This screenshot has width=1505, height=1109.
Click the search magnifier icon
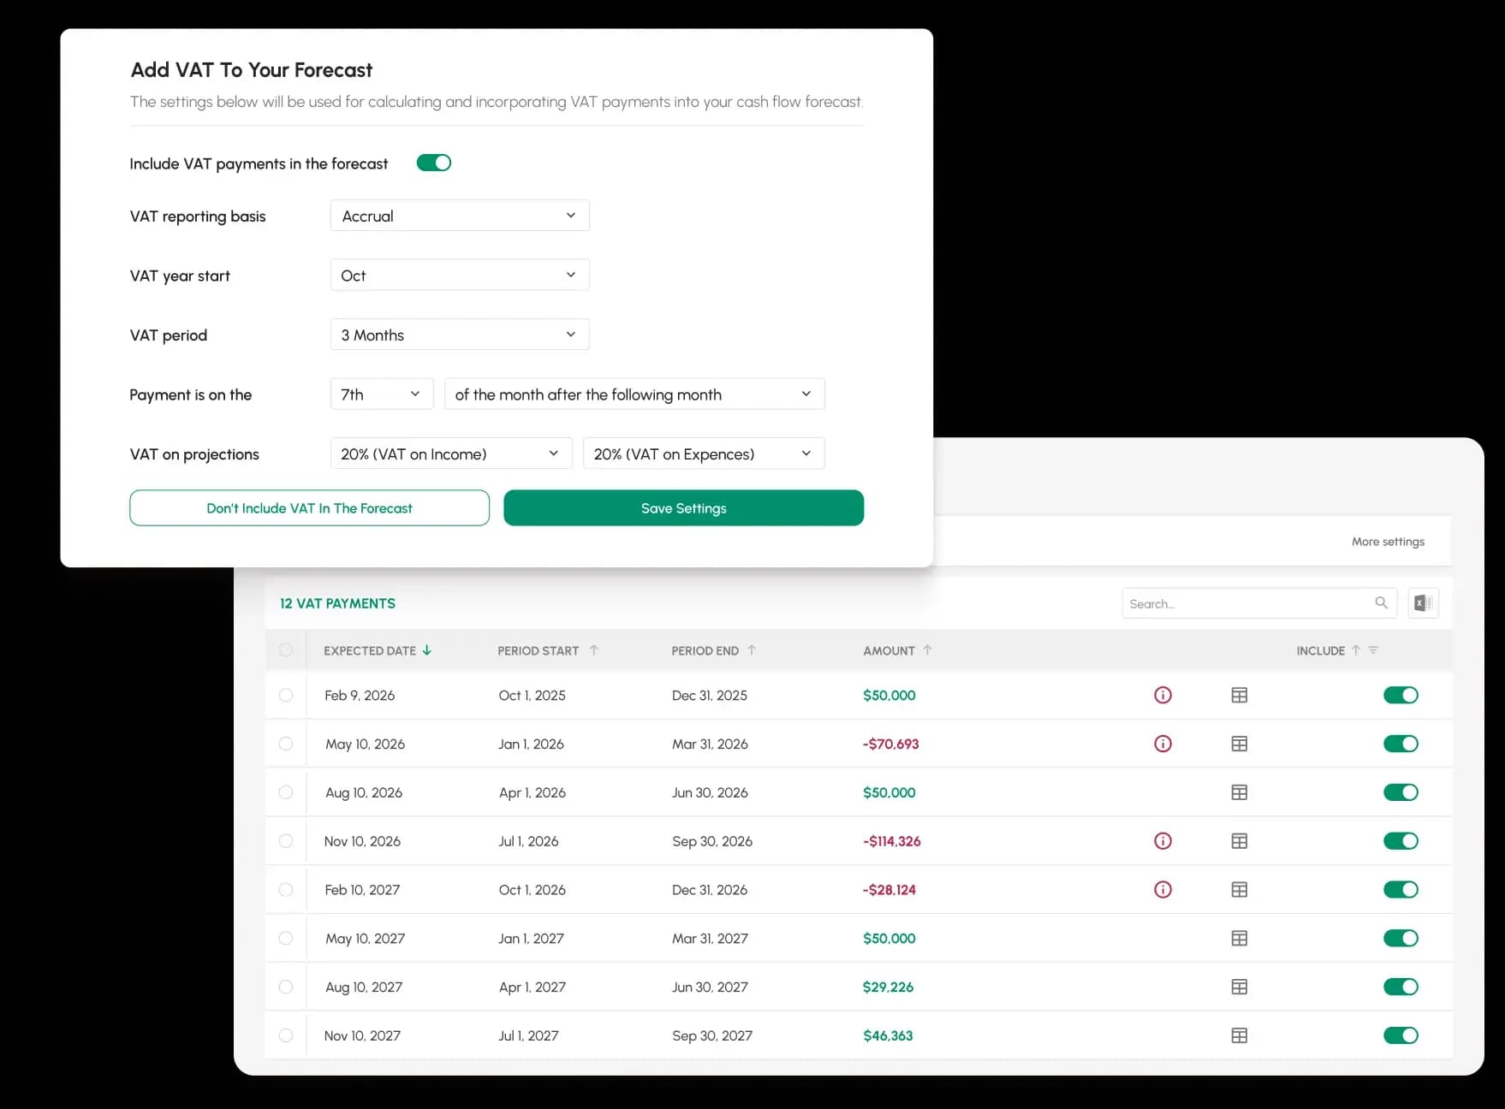(x=1381, y=603)
